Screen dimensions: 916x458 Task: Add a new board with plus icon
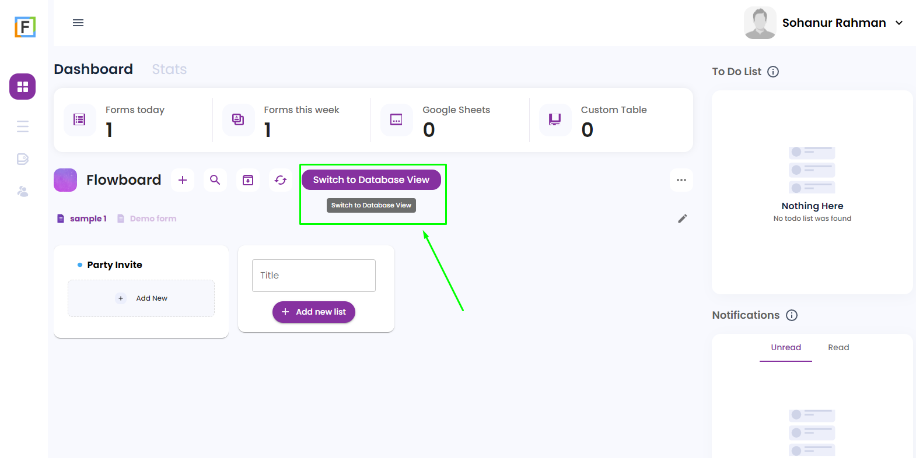(183, 180)
